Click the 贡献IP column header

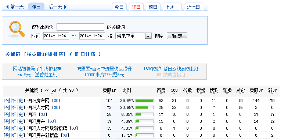click(109, 90)
